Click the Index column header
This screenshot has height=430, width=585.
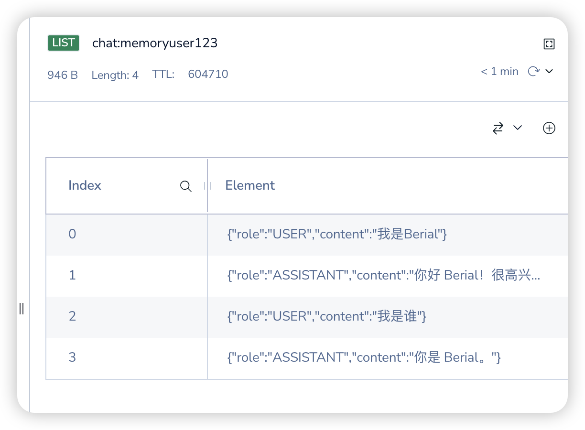tap(85, 185)
